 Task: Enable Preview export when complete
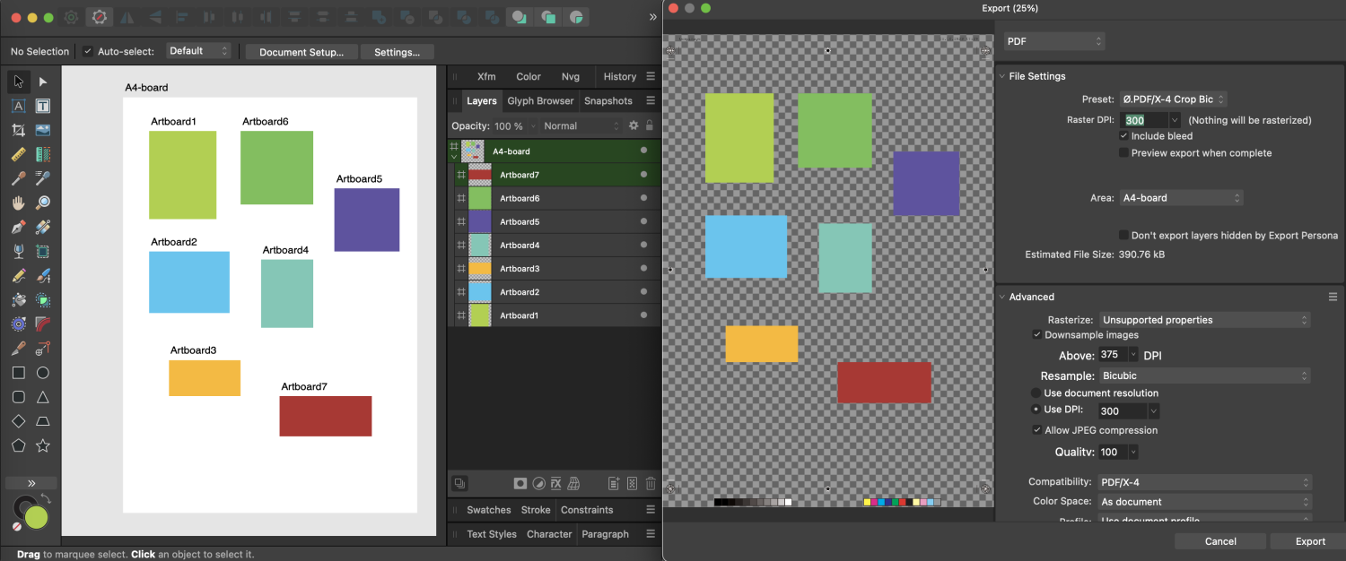(1123, 152)
